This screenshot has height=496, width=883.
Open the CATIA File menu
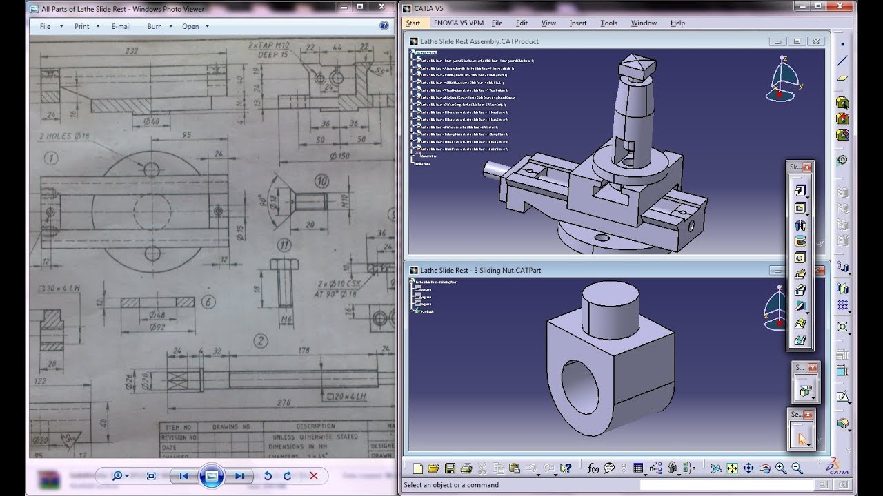coord(497,23)
